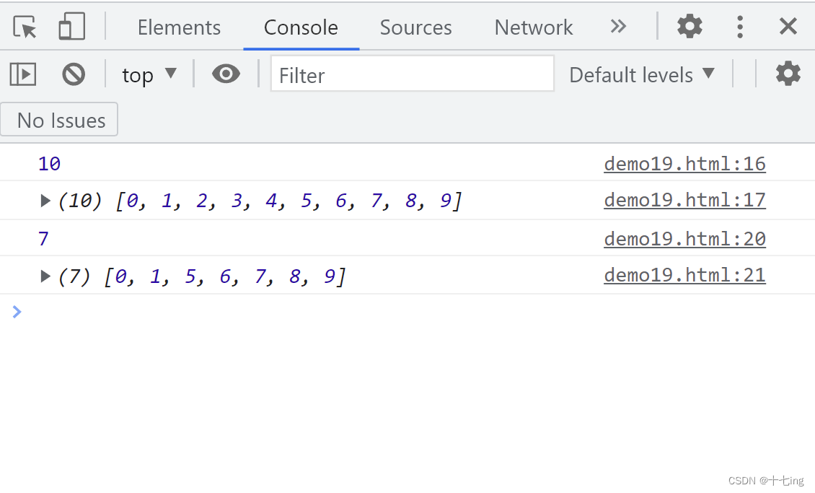This screenshot has width=815, height=493.
Task: Switch to the Console tab
Action: (x=301, y=27)
